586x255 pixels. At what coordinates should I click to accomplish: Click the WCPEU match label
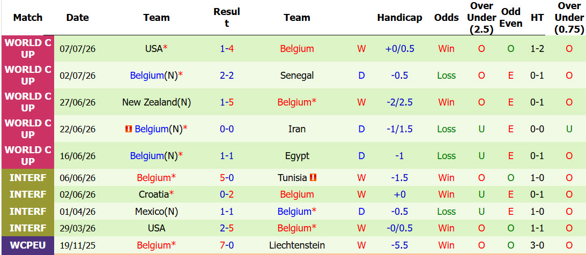pos(28,245)
